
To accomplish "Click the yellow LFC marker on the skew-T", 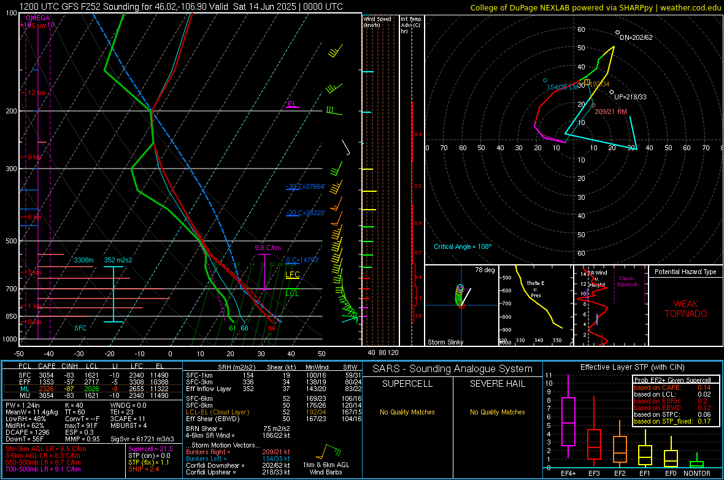I will 292,275.
